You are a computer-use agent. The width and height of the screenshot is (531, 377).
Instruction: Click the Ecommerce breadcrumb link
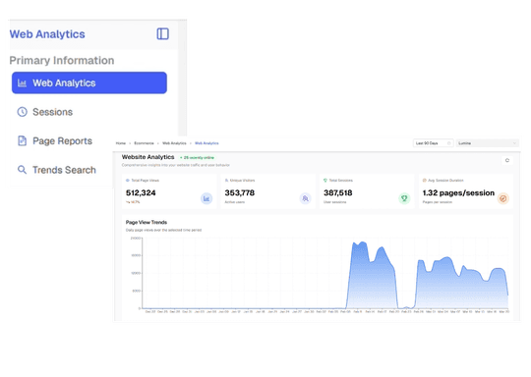[x=144, y=143]
